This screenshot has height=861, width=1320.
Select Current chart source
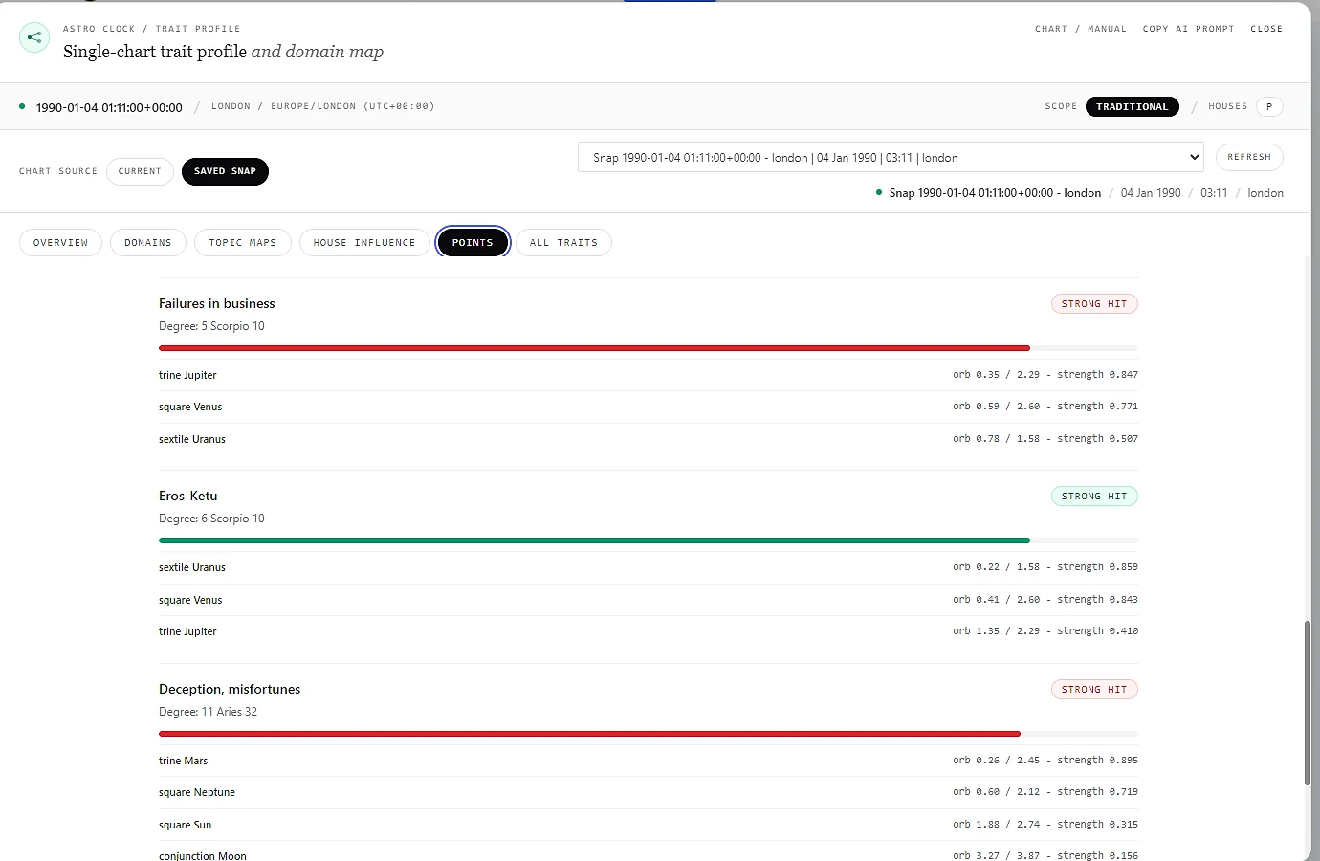140,171
